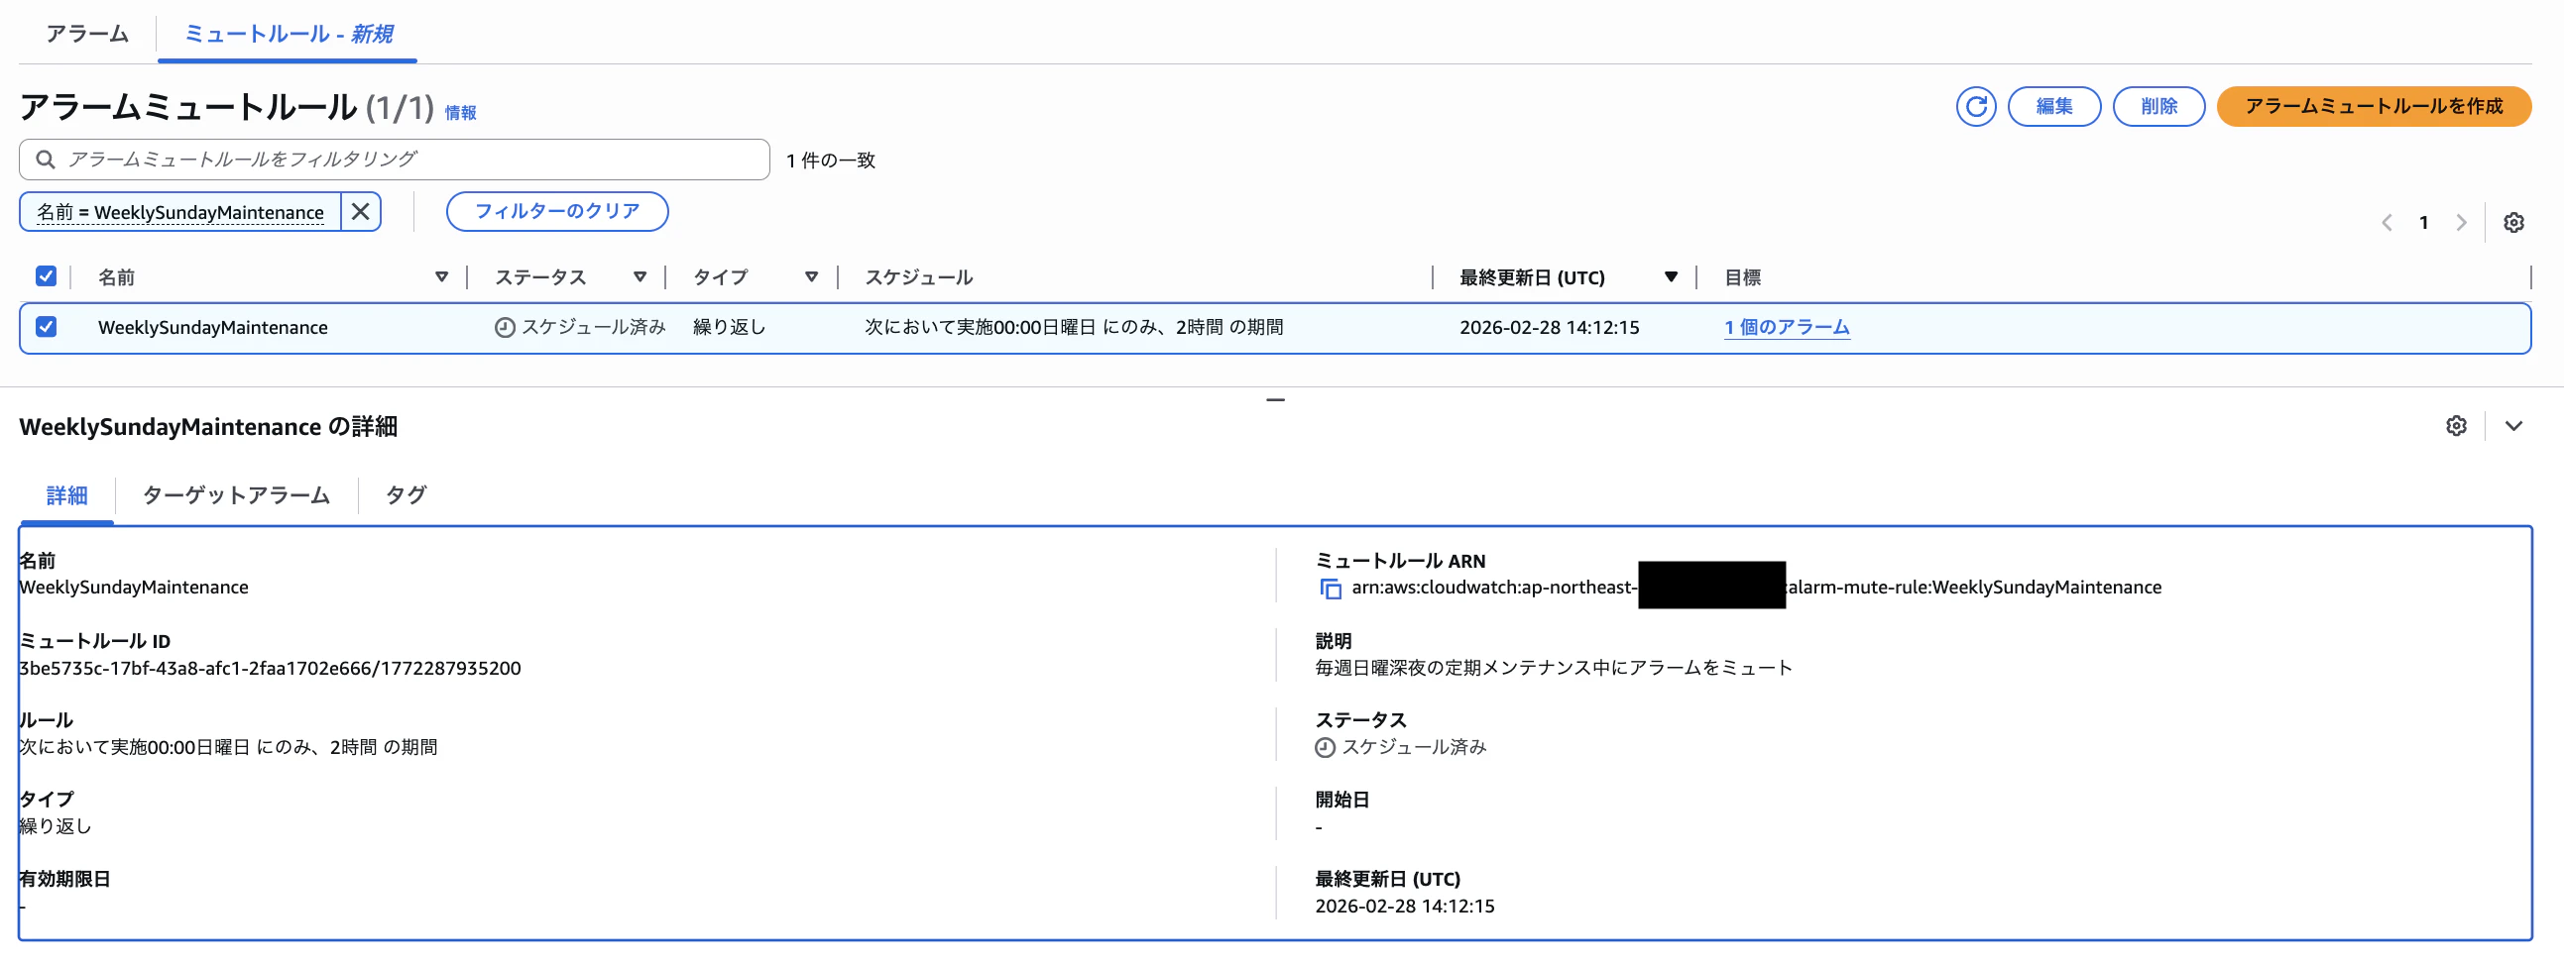2564x967 pixels.
Task: Click the 1 件の一致 match count
Action: tap(830, 161)
